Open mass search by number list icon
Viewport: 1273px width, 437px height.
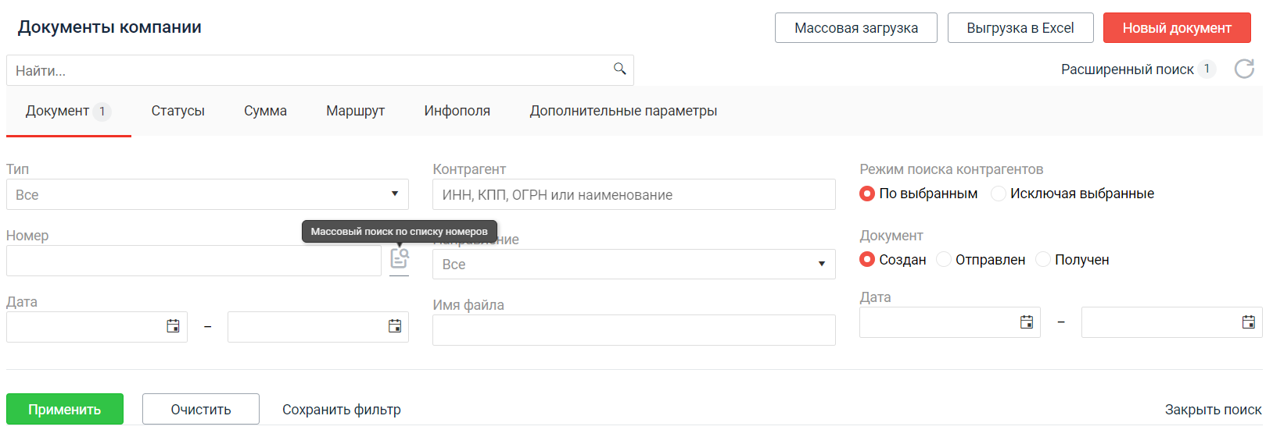(399, 258)
